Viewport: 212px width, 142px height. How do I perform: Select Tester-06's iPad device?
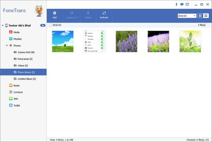point(19,25)
